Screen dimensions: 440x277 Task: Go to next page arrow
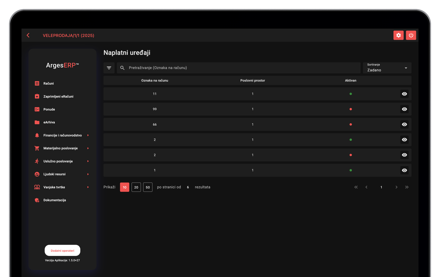[x=396, y=187]
